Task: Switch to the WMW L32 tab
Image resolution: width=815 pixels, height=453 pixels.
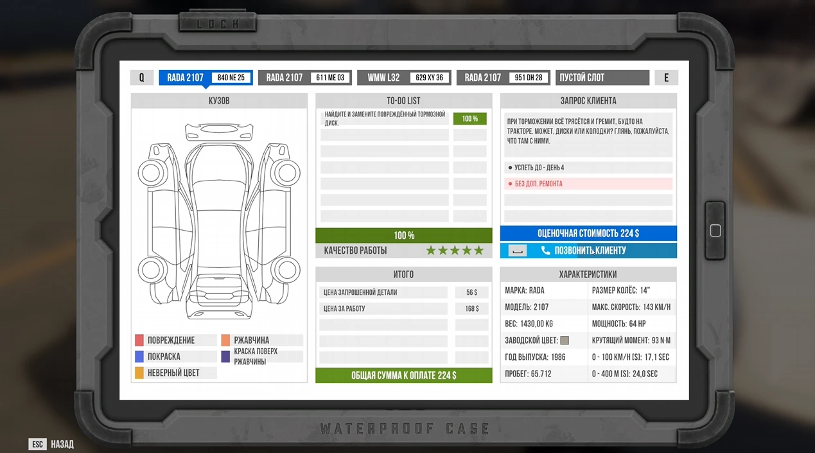Action: pyautogui.click(x=405, y=78)
